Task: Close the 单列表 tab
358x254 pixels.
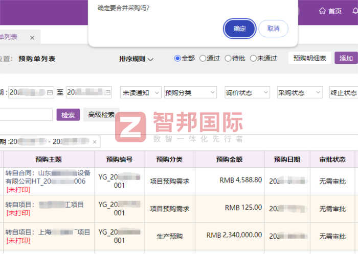Action: tap(32, 38)
